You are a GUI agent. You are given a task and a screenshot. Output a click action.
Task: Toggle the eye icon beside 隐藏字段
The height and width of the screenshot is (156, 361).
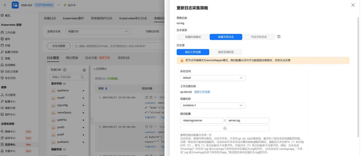pyautogui.click(x=64, y=150)
